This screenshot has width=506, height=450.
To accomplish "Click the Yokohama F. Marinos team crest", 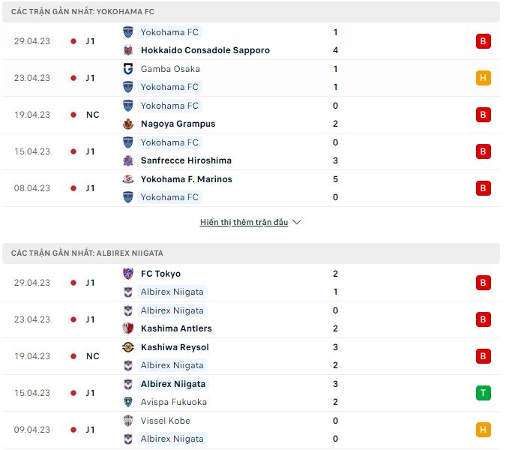I will pos(127,179).
